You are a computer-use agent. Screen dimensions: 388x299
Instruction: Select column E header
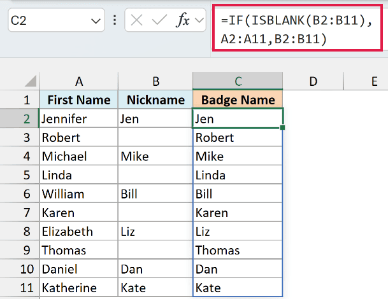click(x=366, y=81)
